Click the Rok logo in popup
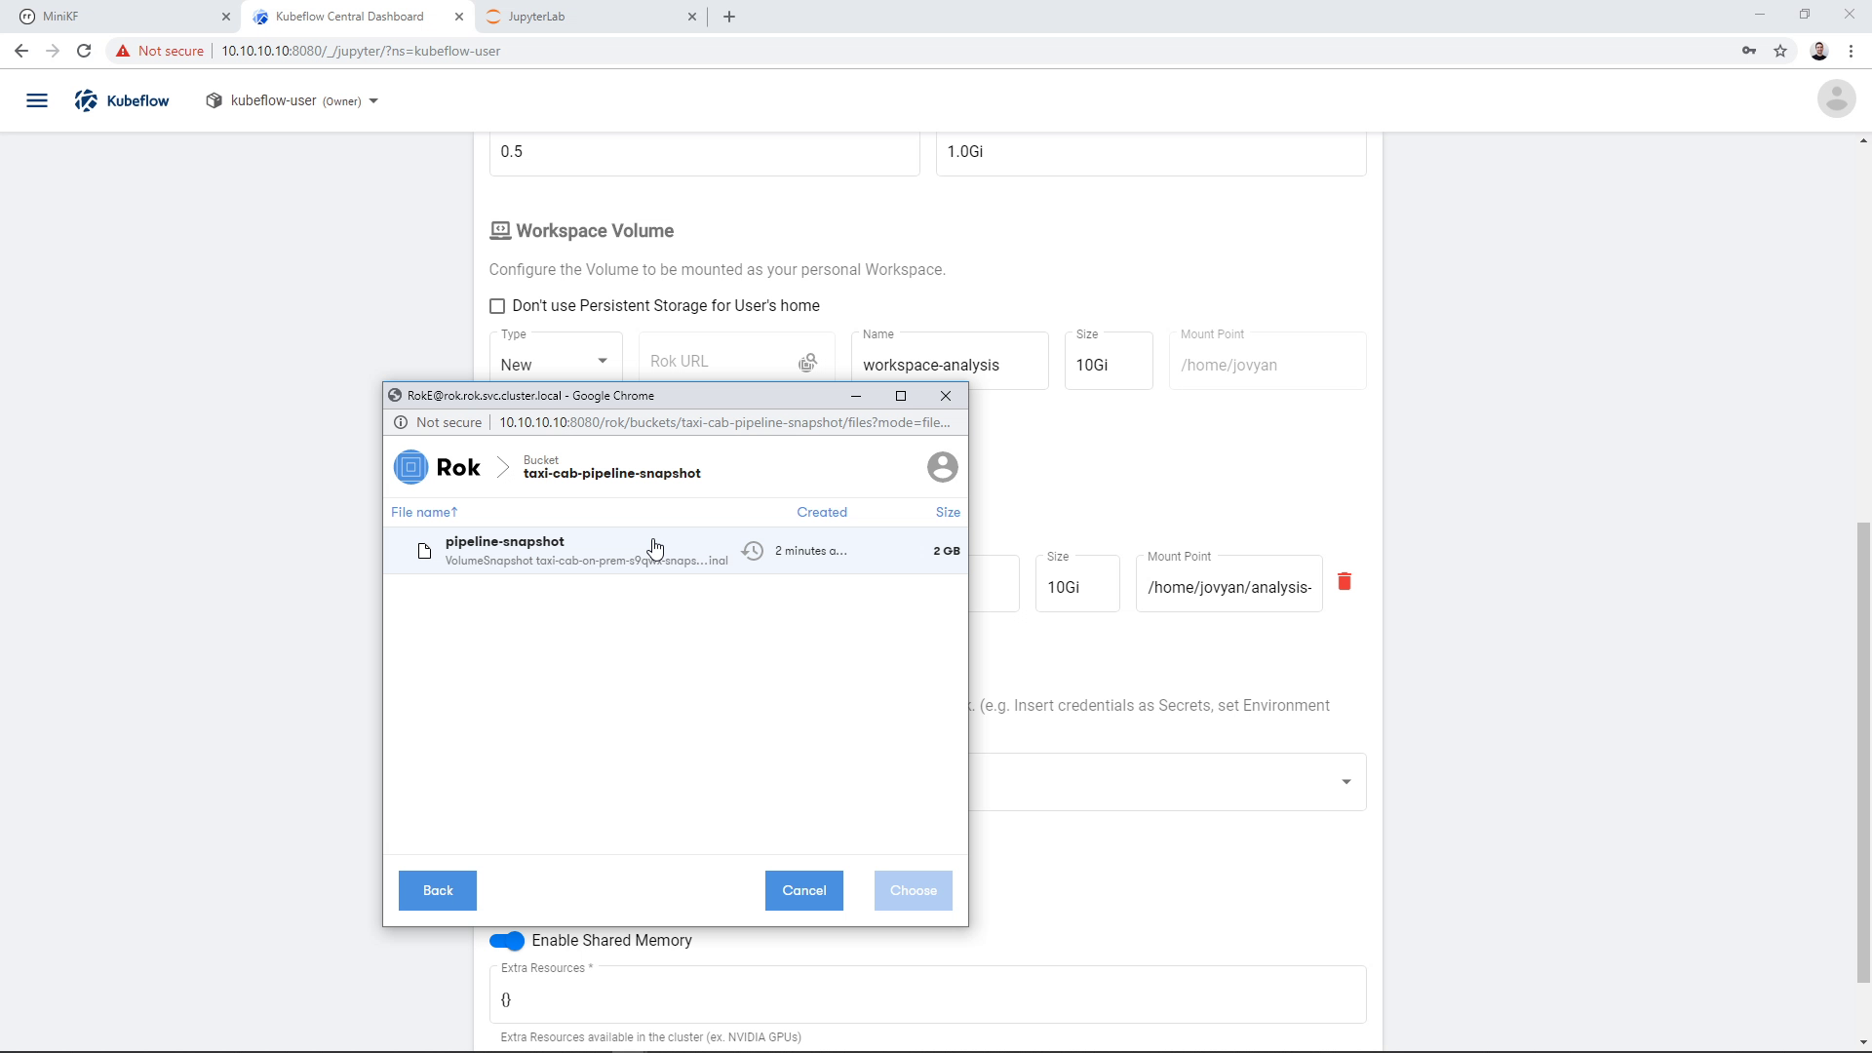Viewport: 1872px width, 1053px height. tap(438, 467)
